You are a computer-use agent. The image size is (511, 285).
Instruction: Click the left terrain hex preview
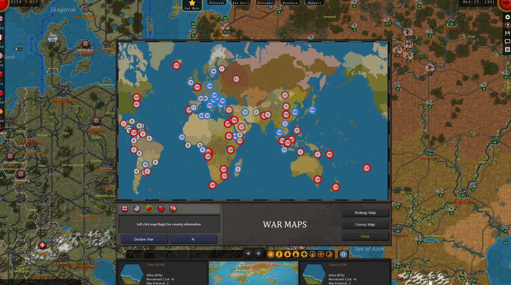pyautogui.click(x=131, y=274)
